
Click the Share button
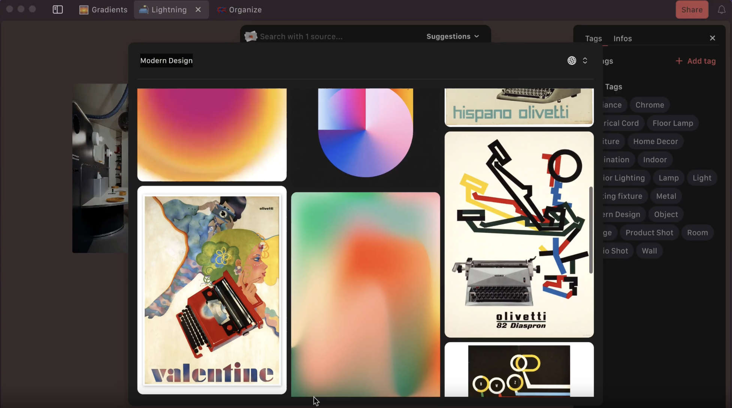pos(691,9)
